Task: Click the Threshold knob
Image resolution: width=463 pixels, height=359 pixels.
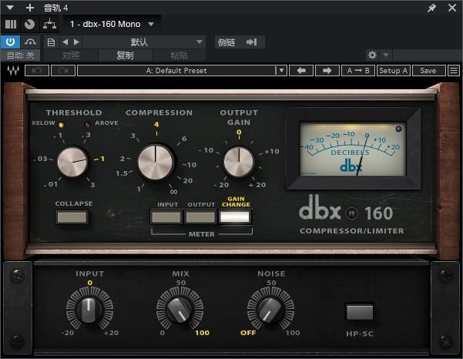Action: pos(72,162)
